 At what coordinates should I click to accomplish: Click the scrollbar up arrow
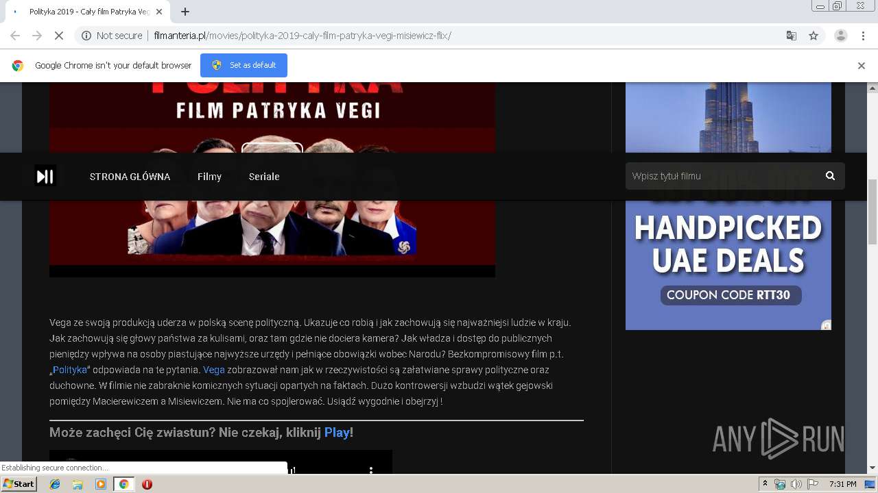873,88
